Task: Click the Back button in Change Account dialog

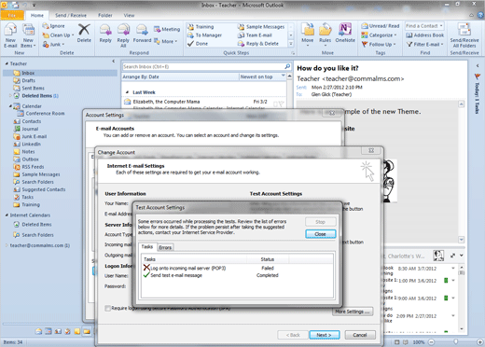Action: (293, 335)
